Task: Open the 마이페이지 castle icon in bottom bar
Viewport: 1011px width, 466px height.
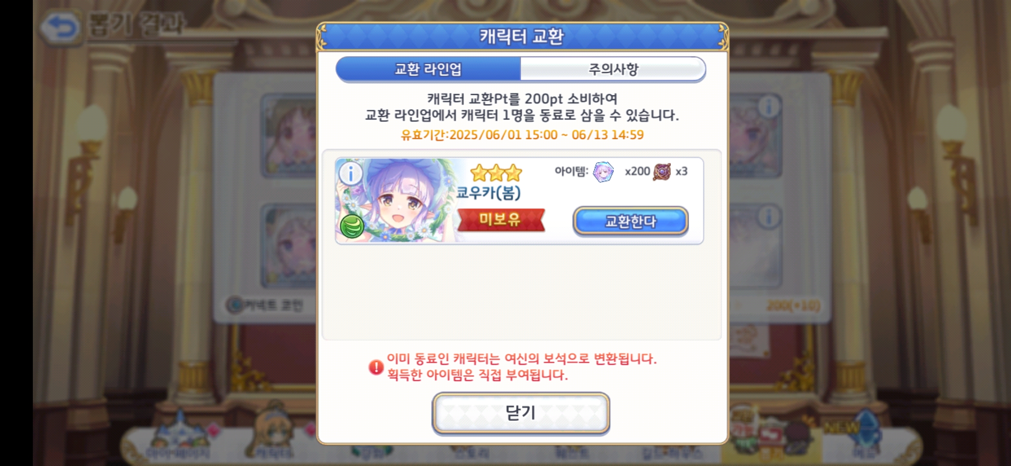Action: 178,436
